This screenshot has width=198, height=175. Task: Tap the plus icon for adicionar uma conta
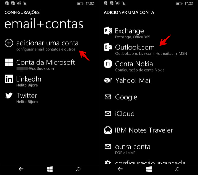[x=9, y=43]
